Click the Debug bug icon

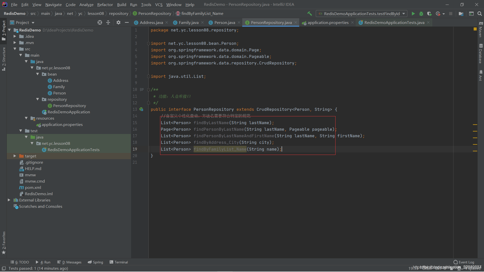421,14
